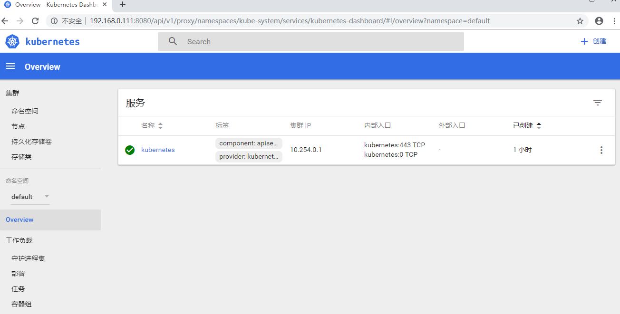
Task: Sort by 名称 column arrows
Action: 160,126
